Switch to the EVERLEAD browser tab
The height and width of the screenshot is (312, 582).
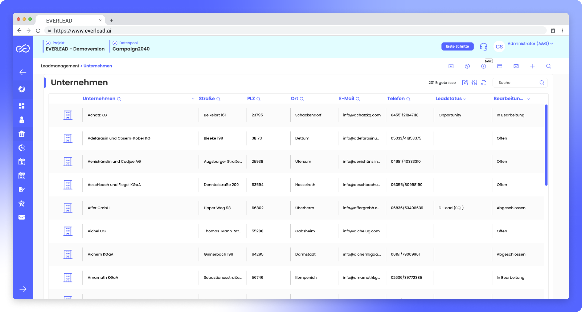59,20
